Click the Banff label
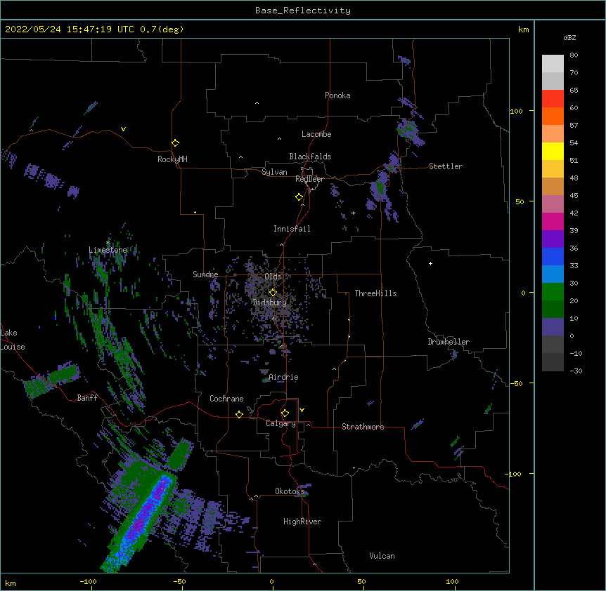This screenshot has height=591, width=606. (87, 398)
